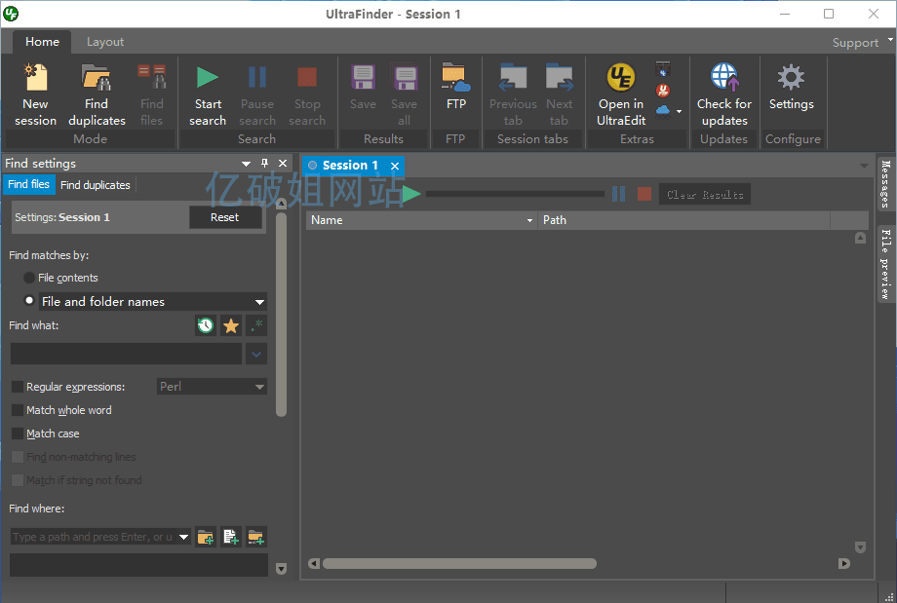Click the top small Extras icon
Viewport: 897px width, 603px height.
663,70
